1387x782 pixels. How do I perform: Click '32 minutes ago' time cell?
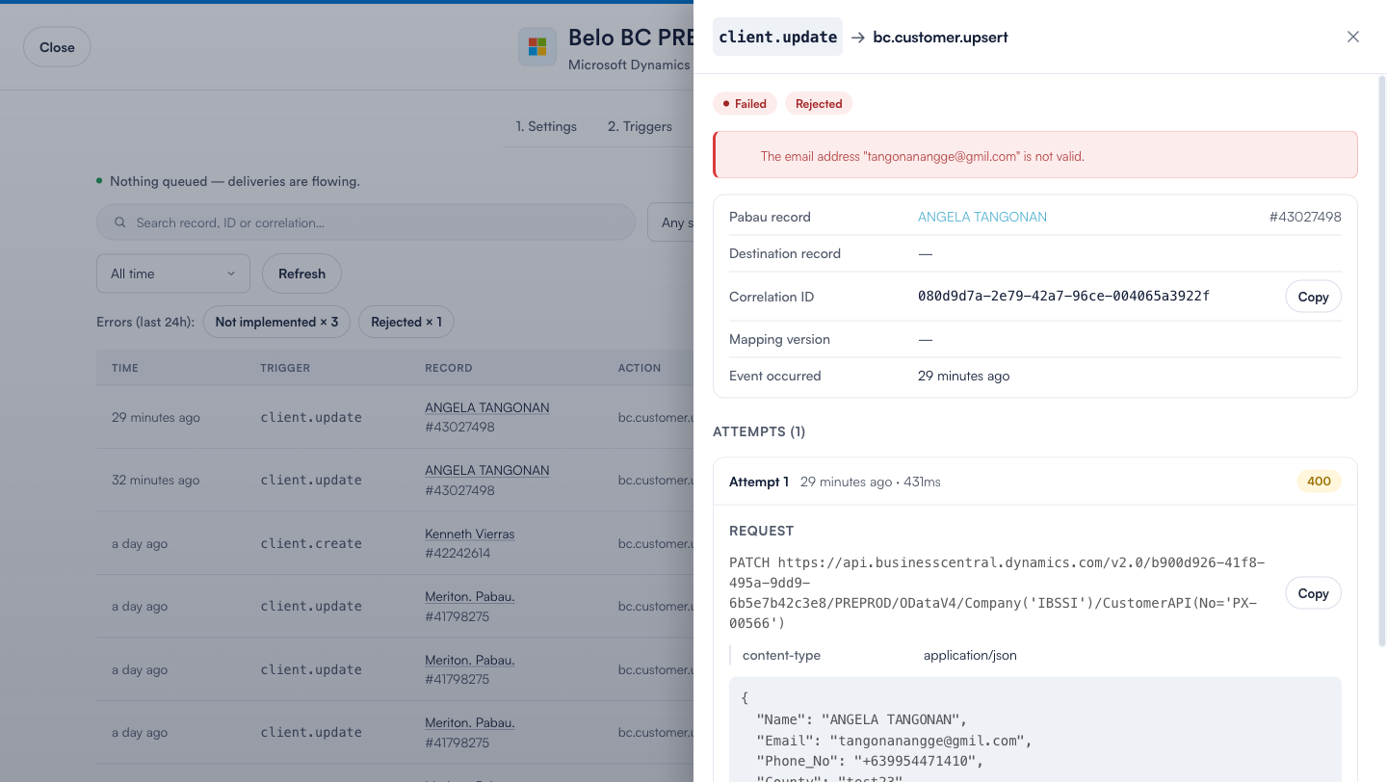[156, 480]
